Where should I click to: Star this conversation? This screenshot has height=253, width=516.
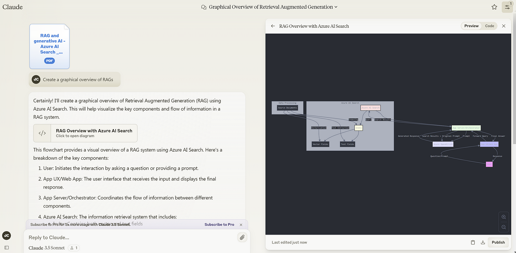[494, 7]
